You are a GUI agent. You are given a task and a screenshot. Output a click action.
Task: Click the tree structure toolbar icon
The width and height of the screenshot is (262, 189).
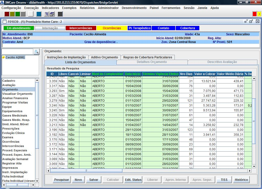coord(47,14)
